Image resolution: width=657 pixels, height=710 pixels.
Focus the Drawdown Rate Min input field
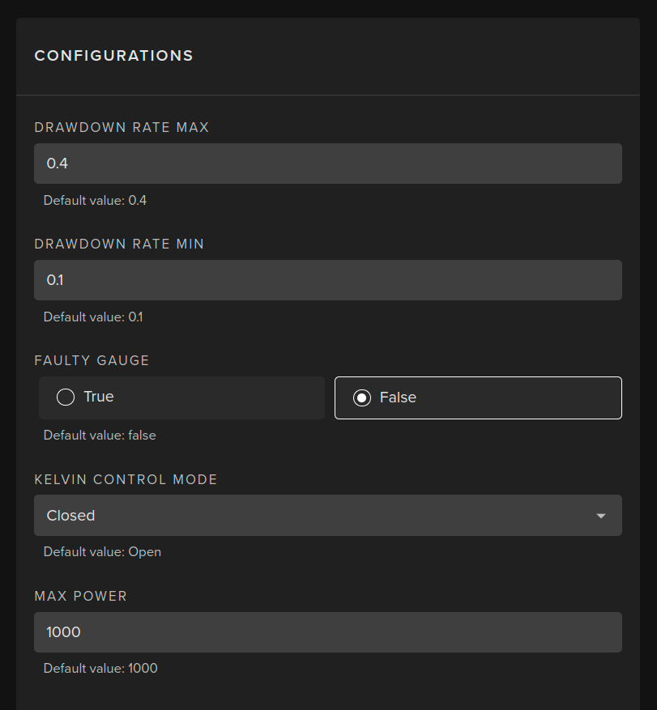327,280
